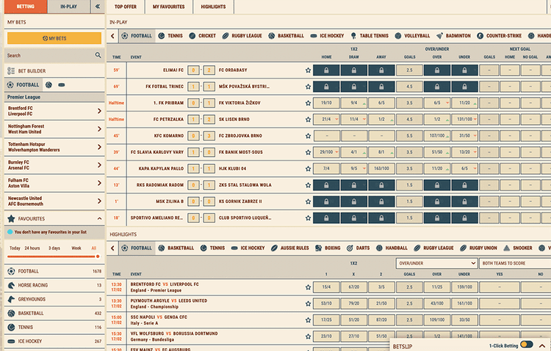Collapse the Favourites section
The image size is (551, 351).
99,219
